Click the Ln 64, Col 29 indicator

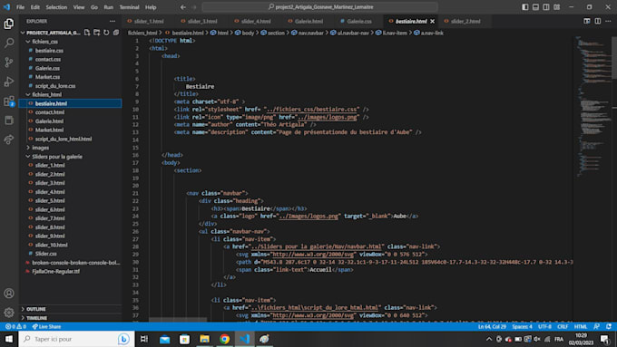(492, 326)
